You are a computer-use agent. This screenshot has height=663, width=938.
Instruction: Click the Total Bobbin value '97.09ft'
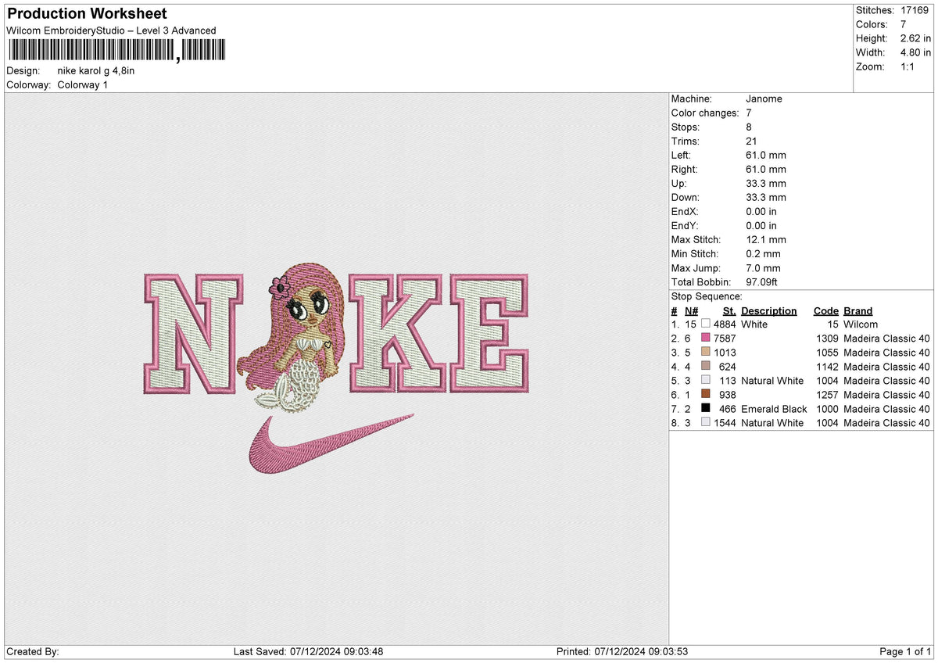point(762,281)
